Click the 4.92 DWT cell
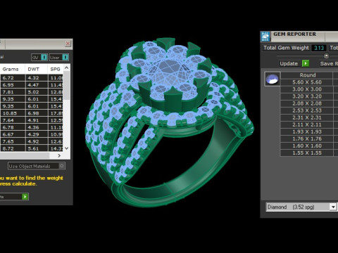Image resolution: width=338 pixels, height=253 pixels. 37,141
